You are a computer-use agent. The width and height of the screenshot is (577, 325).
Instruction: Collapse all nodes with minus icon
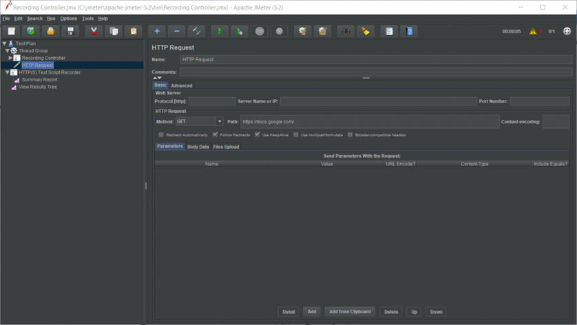[177, 31]
